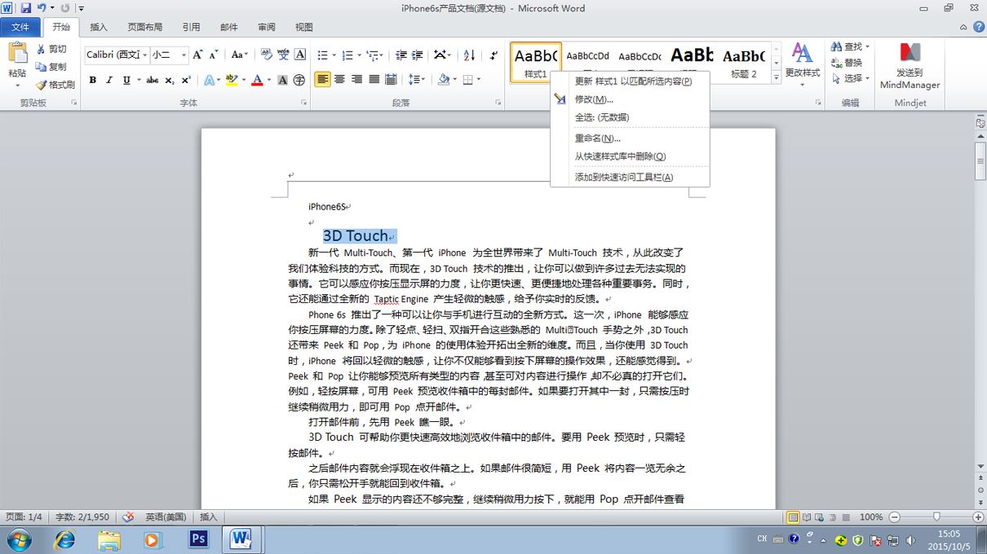Click the Increase Indent icon
Viewport: 987px width, 554px height.
coord(418,55)
